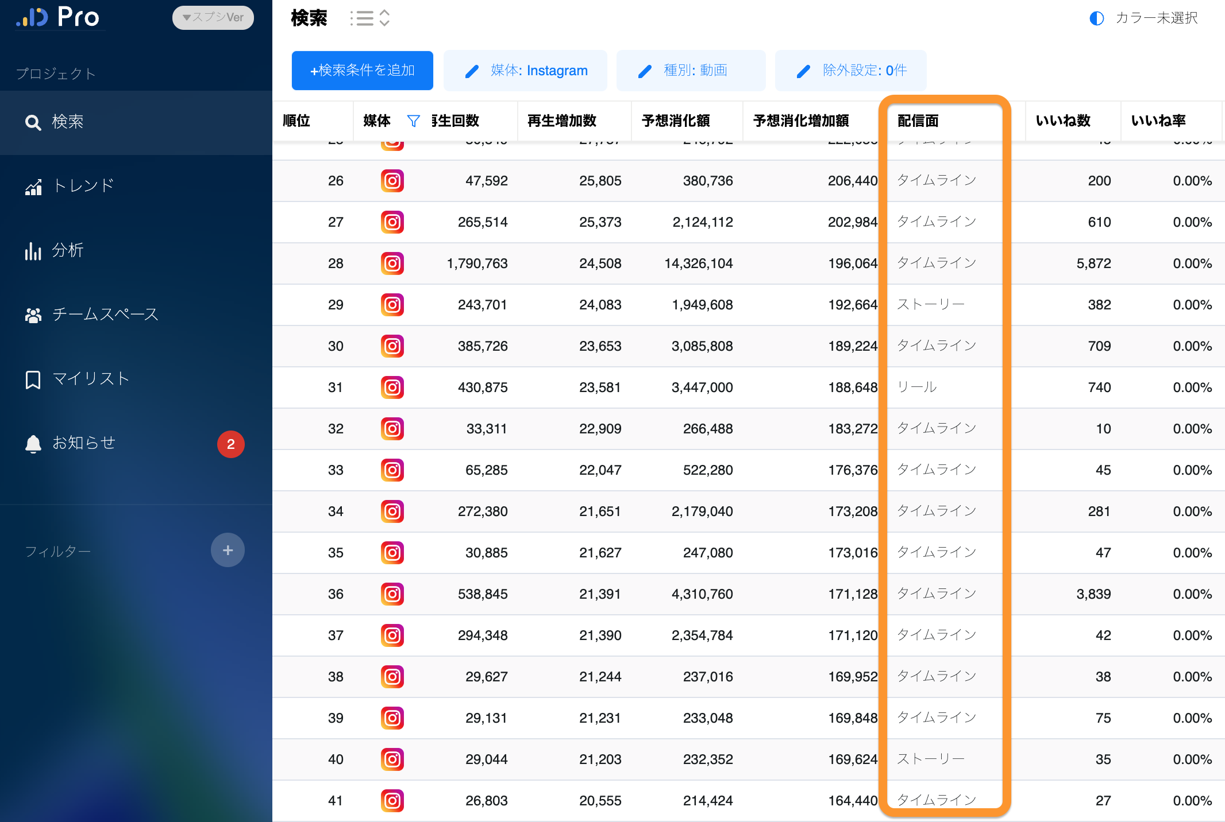Click the 分析 bar chart icon
This screenshot has height=822, width=1225.
[x=33, y=251]
